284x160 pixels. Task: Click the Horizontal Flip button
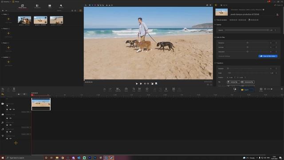coord(248,82)
